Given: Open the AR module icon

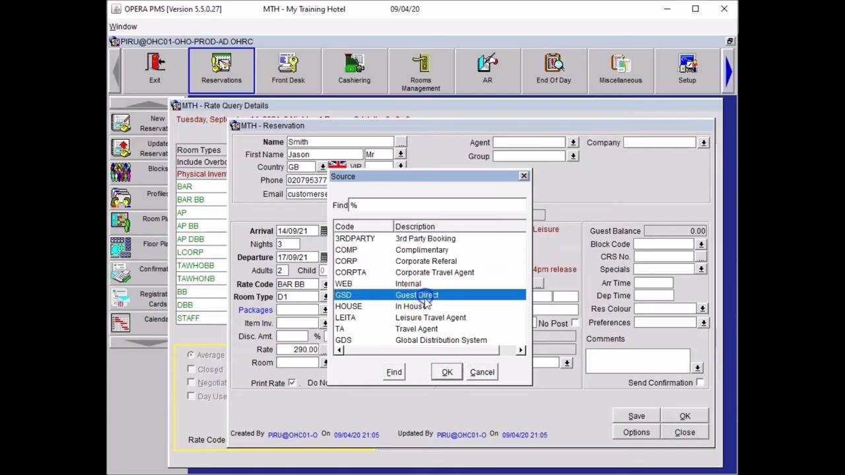Looking at the screenshot, I should click(487, 65).
